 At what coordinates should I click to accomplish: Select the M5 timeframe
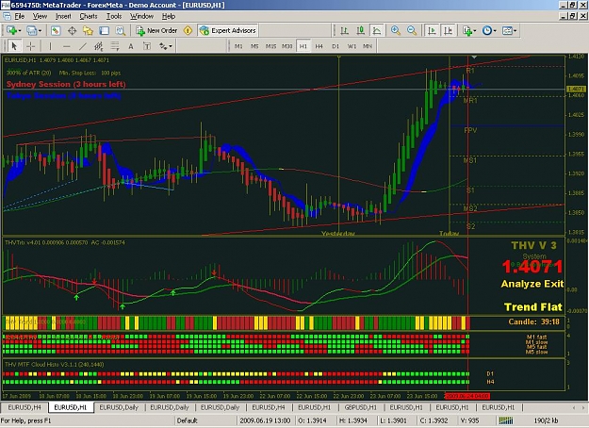(x=254, y=46)
